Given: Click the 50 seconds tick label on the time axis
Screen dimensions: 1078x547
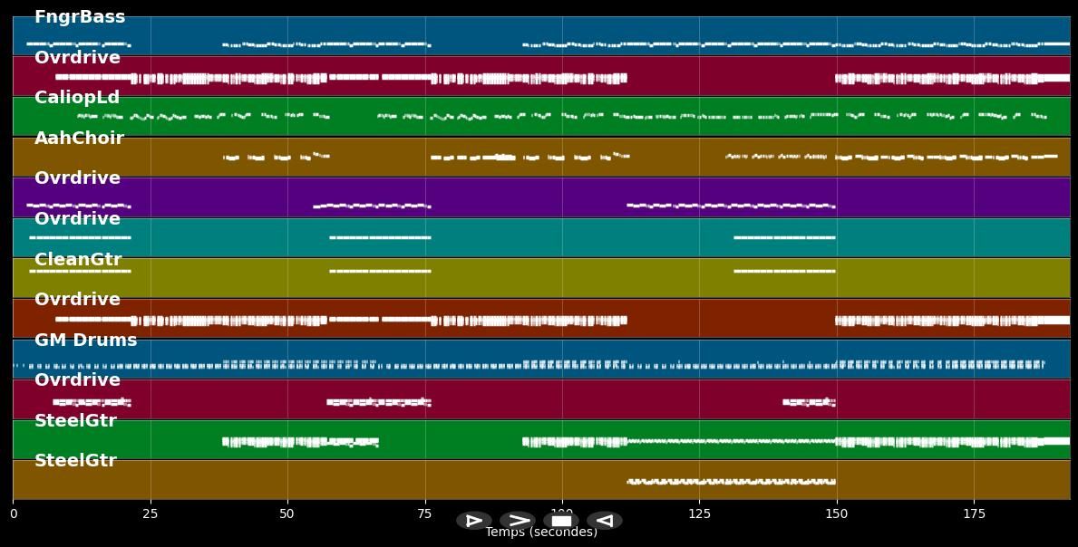Looking at the screenshot, I should click(x=287, y=514).
